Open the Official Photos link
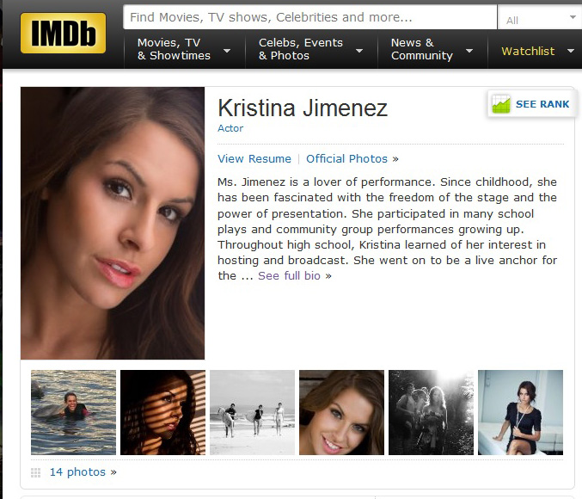 coord(346,158)
